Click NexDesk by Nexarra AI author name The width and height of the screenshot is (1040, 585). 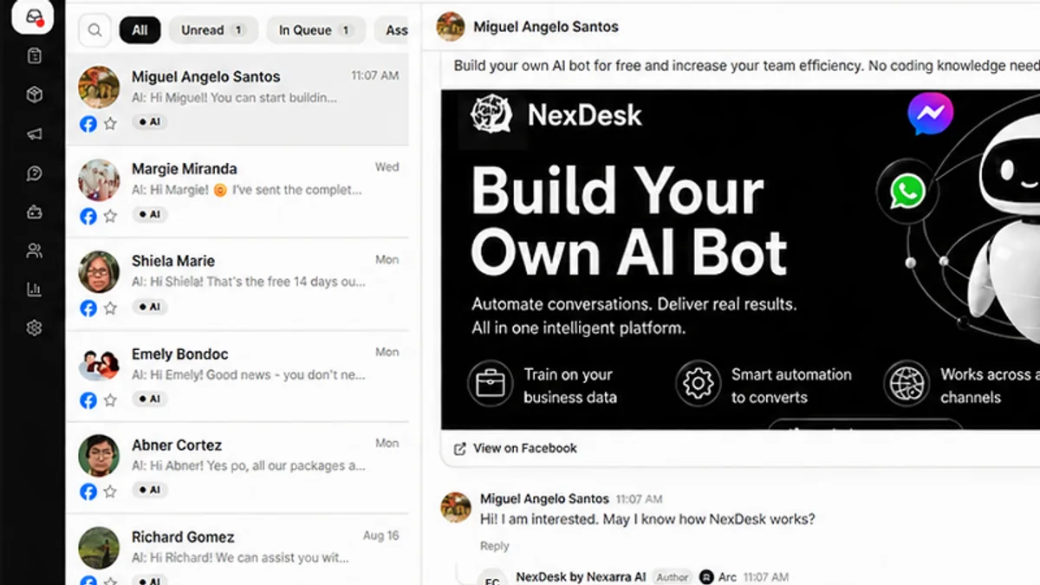581,577
